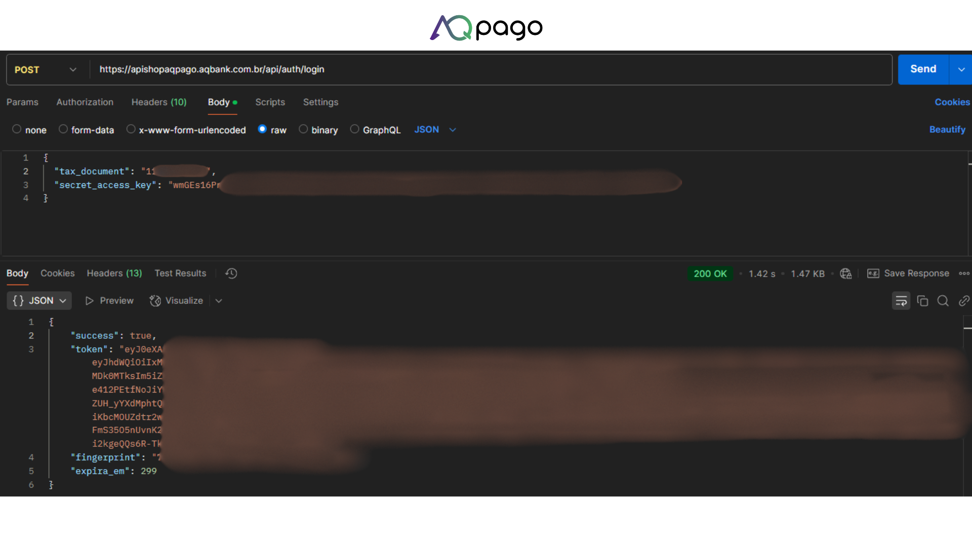Click the Cookies link on the right
Image resolution: width=972 pixels, height=547 pixels.
coord(952,102)
